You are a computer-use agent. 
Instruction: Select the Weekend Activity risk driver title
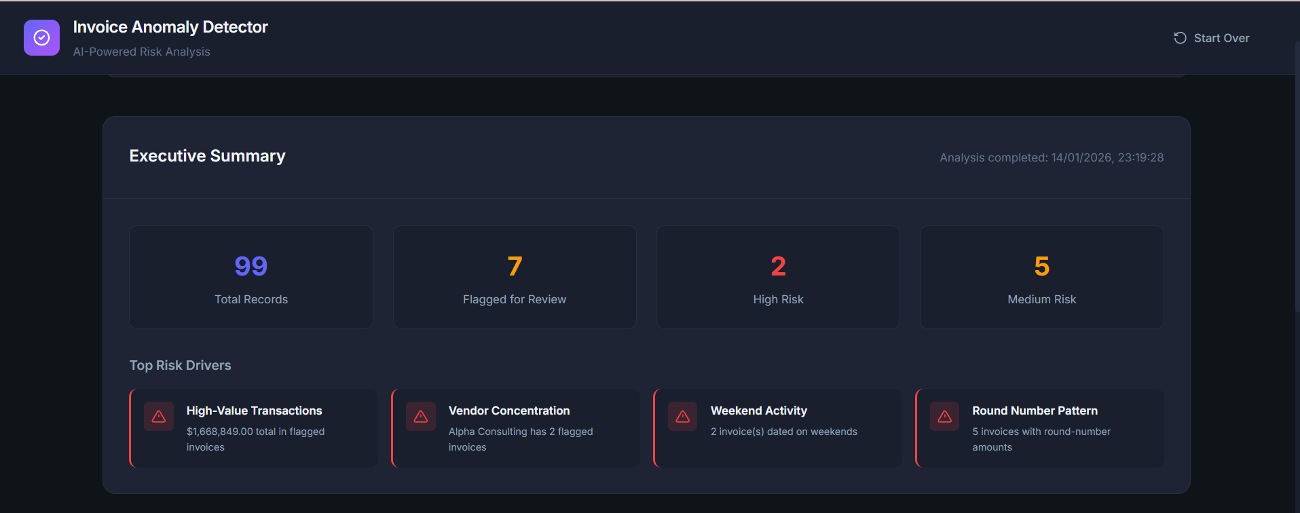click(x=759, y=411)
